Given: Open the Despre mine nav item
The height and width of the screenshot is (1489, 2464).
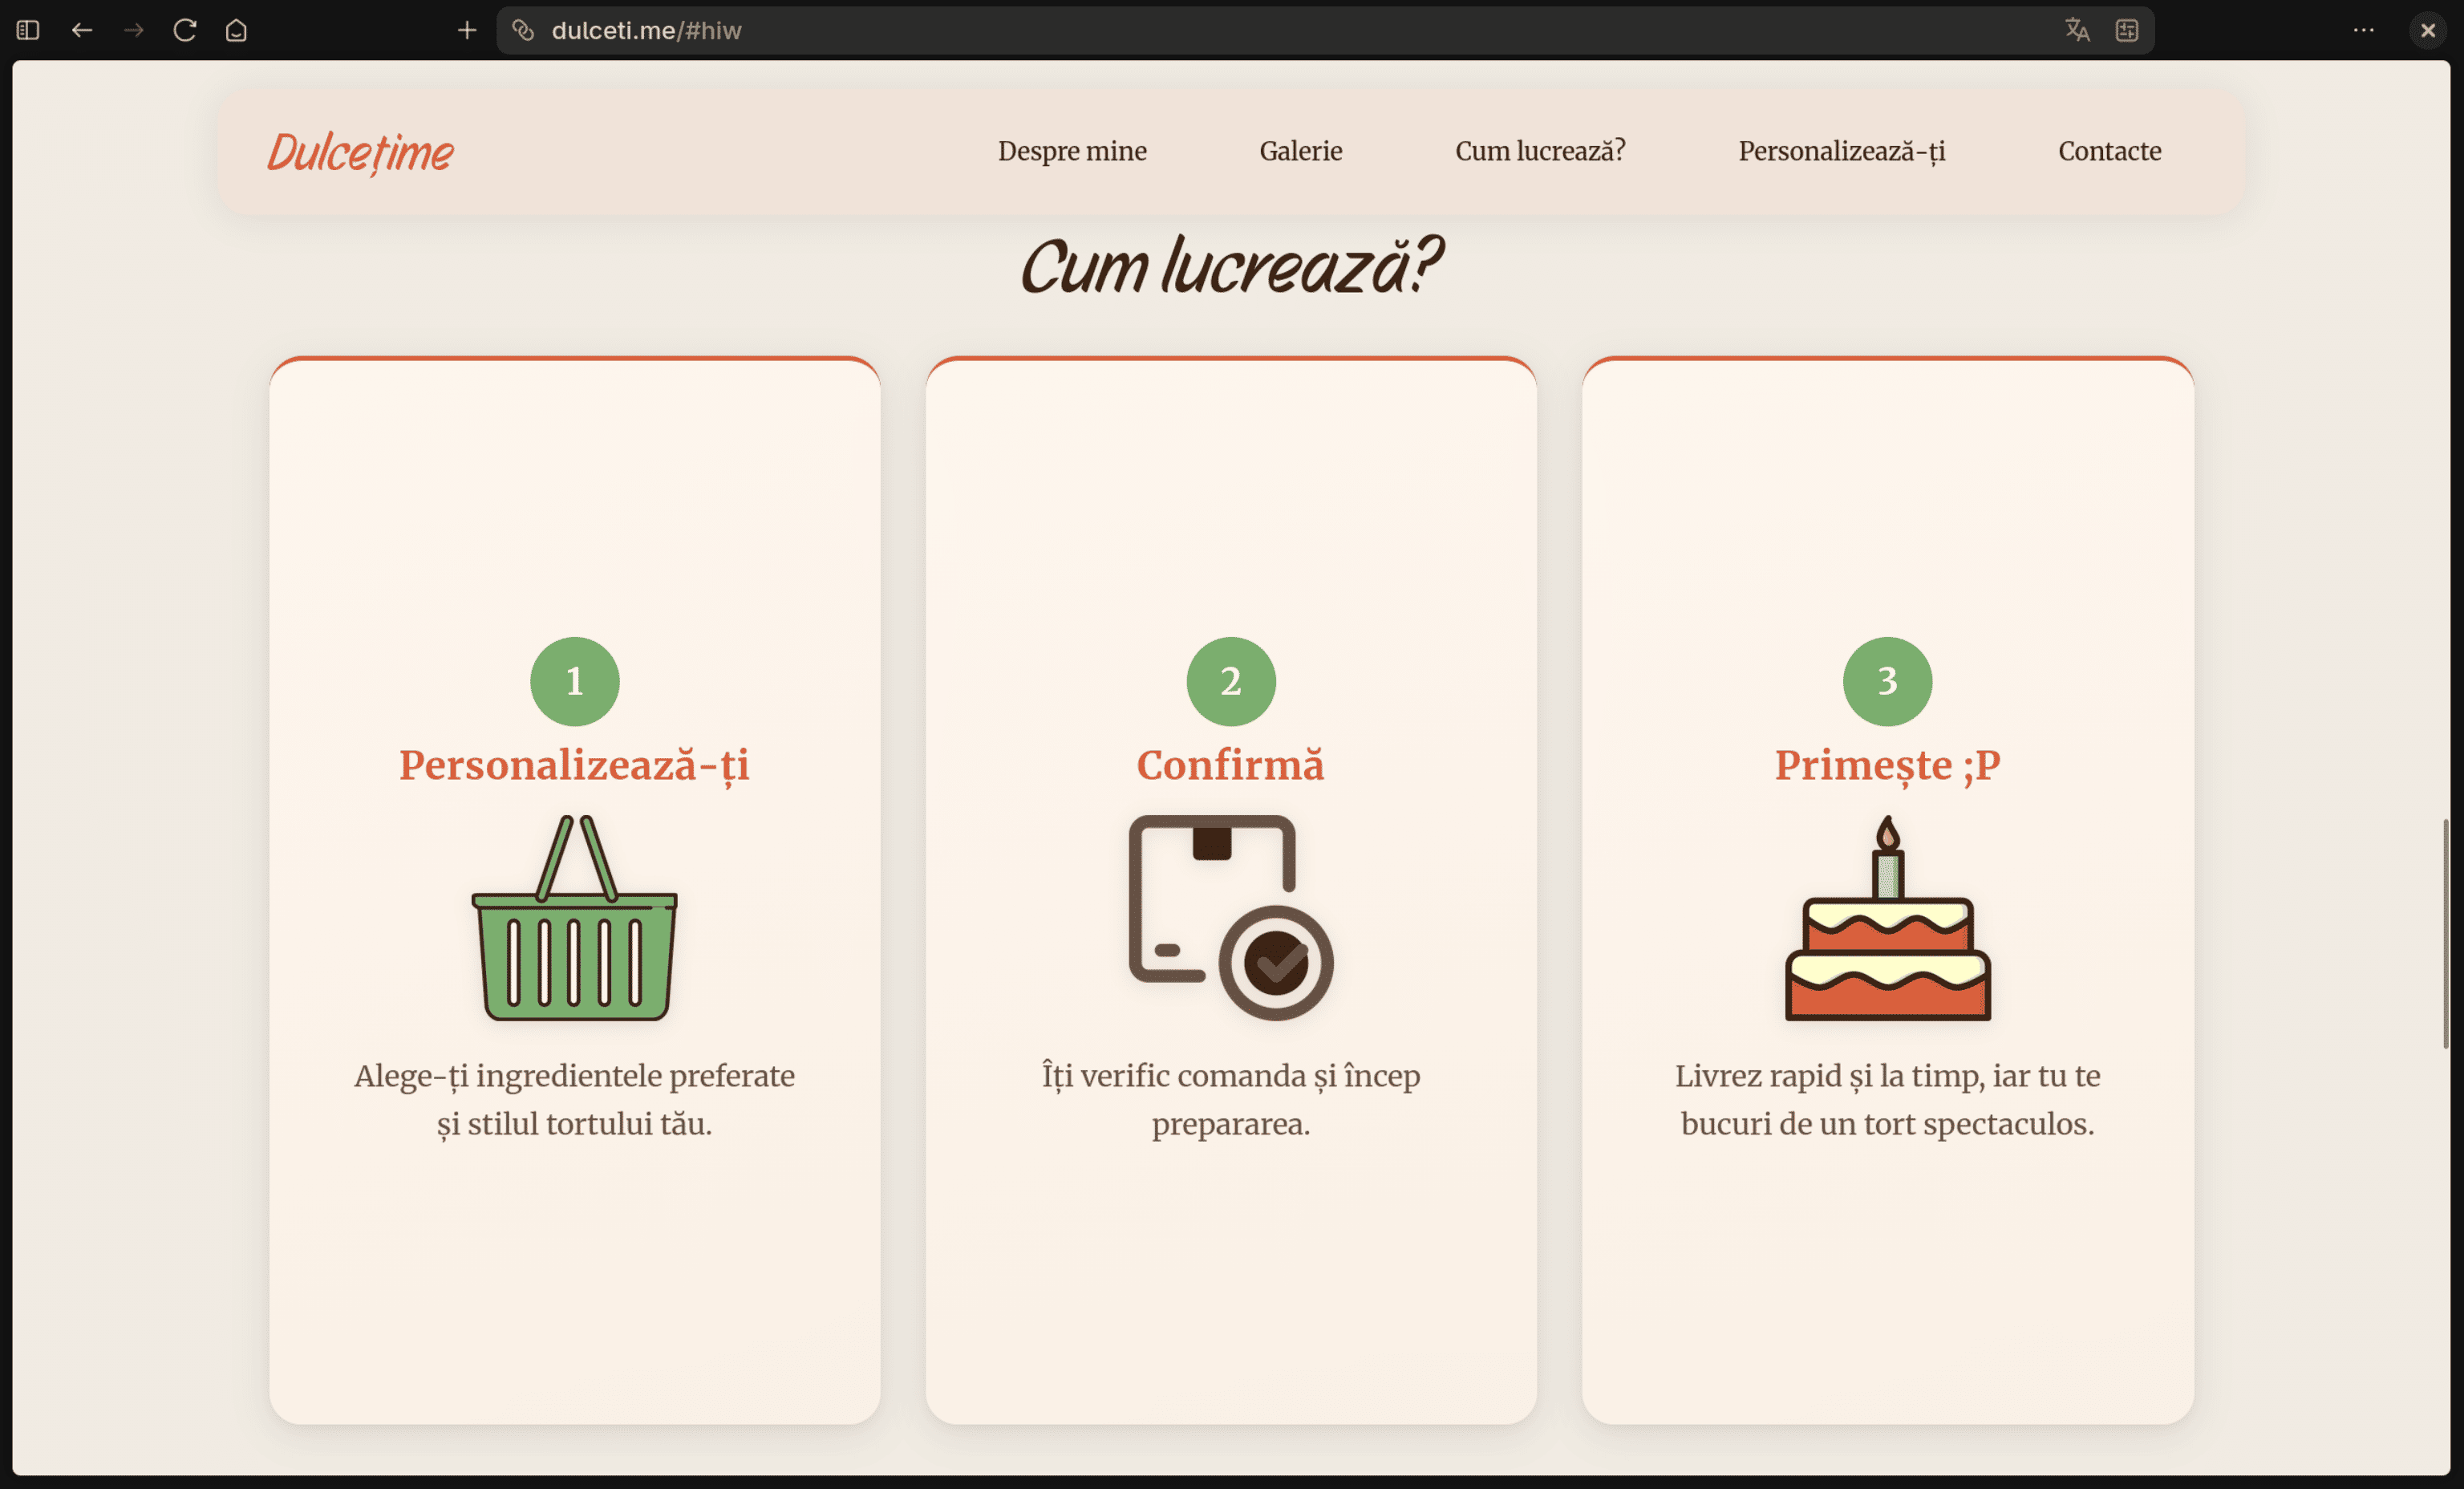Looking at the screenshot, I should pos(1072,151).
